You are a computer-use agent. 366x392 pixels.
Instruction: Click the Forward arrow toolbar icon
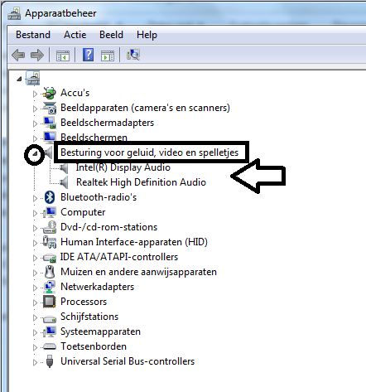tap(37, 55)
